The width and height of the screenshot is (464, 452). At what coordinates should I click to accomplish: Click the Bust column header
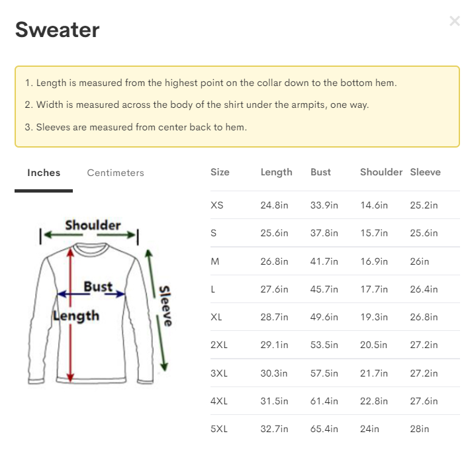[320, 172]
